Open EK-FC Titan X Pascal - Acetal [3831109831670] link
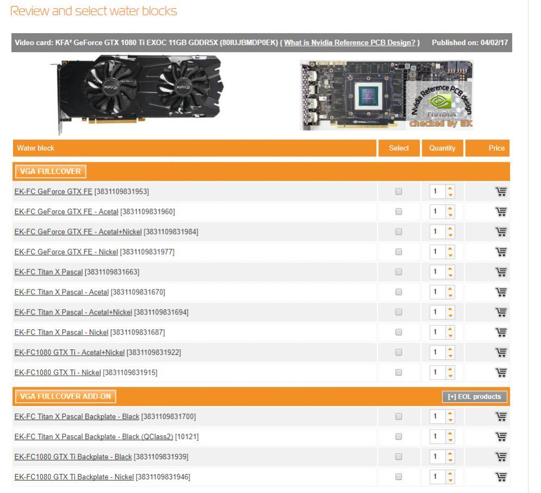 pyautogui.click(x=61, y=292)
